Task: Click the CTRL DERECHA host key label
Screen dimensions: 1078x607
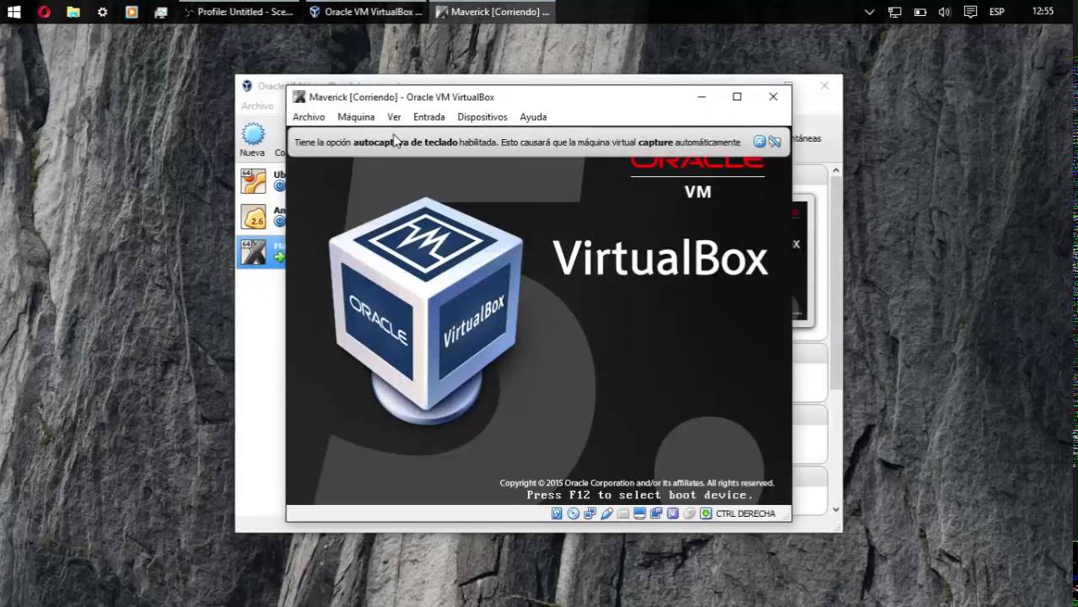Action: 746,513
